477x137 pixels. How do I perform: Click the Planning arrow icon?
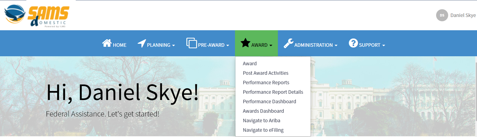[x=142, y=43]
